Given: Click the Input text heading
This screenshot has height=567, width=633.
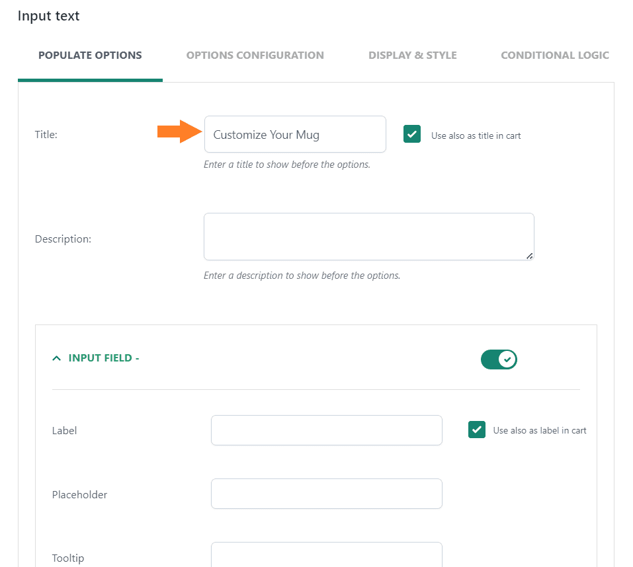Looking at the screenshot, I should (48, 16).
